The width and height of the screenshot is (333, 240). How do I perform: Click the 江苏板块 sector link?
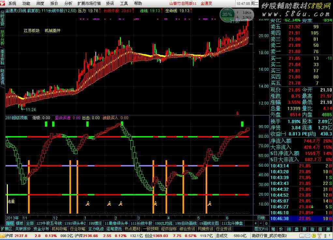(x=32, y=31)
